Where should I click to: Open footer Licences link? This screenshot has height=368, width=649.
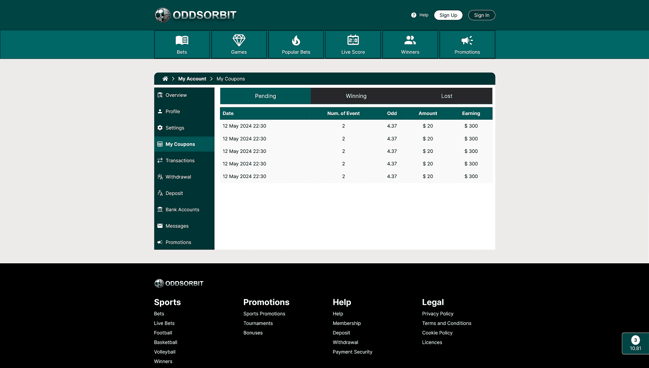point(432,342)
